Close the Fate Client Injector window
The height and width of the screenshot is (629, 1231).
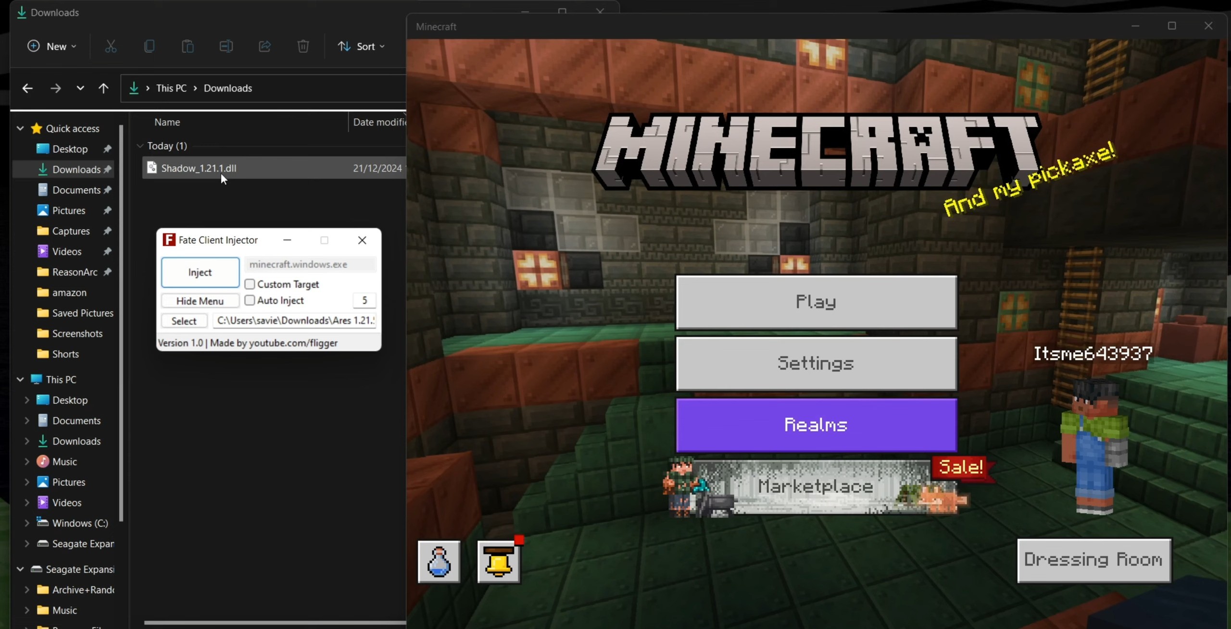coord(362,240)
